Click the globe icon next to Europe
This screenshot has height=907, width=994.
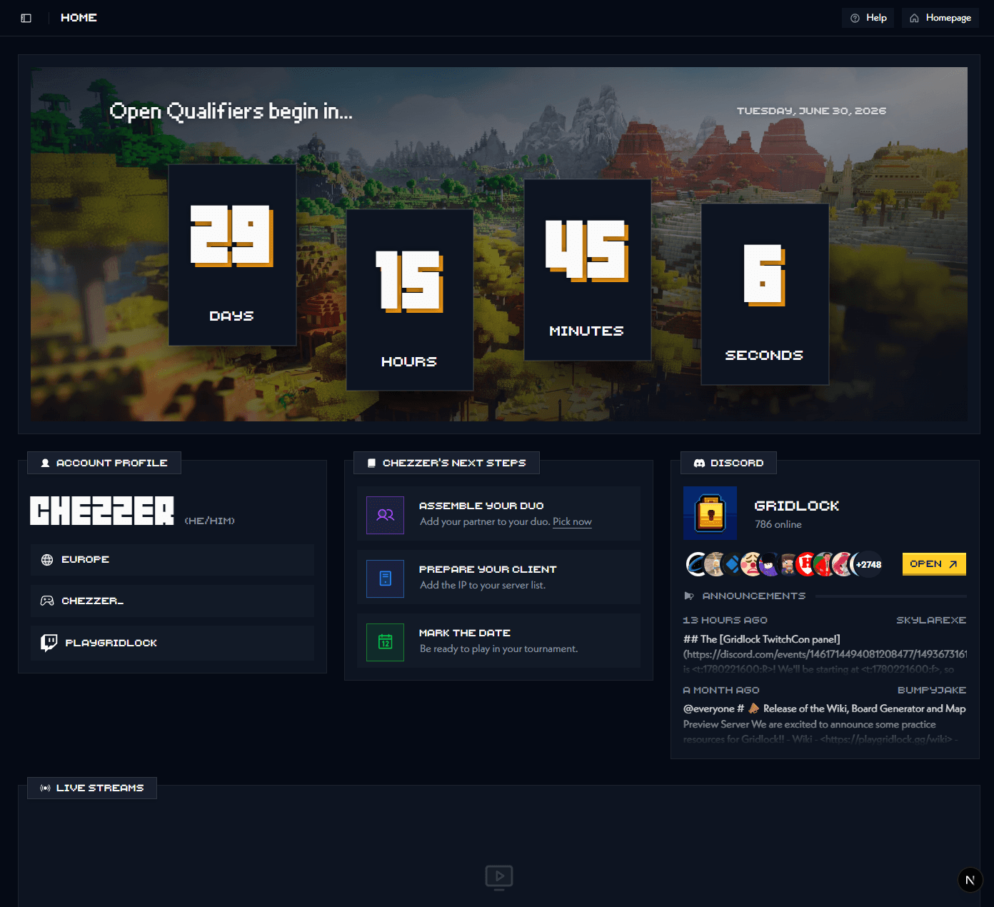click(x=47, y=560)
